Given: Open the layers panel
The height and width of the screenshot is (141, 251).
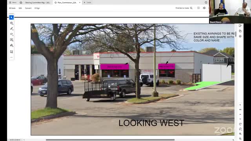Looking at the screenshot, I should (x=240, y=36).
